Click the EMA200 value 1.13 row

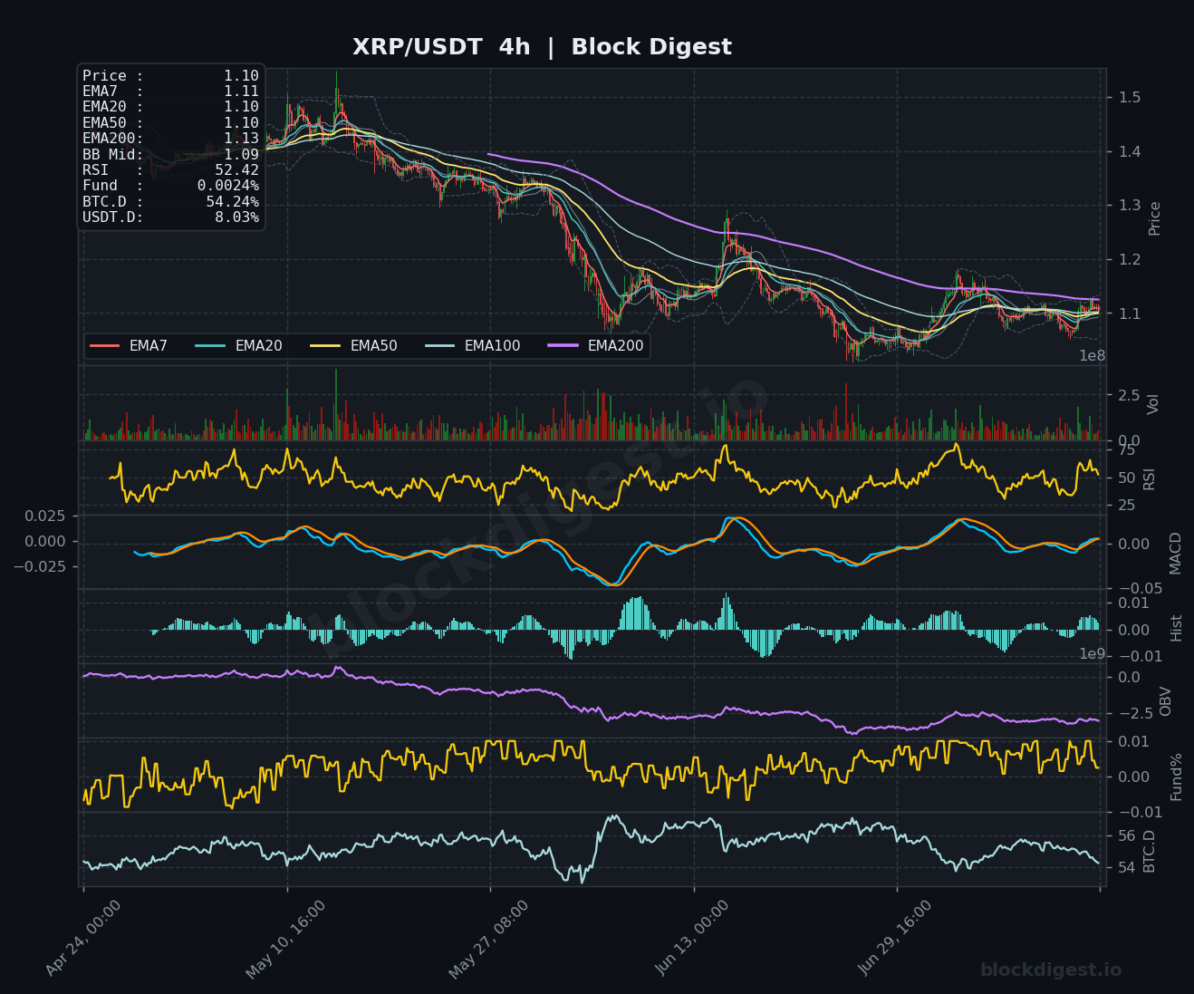pos(170,139)
